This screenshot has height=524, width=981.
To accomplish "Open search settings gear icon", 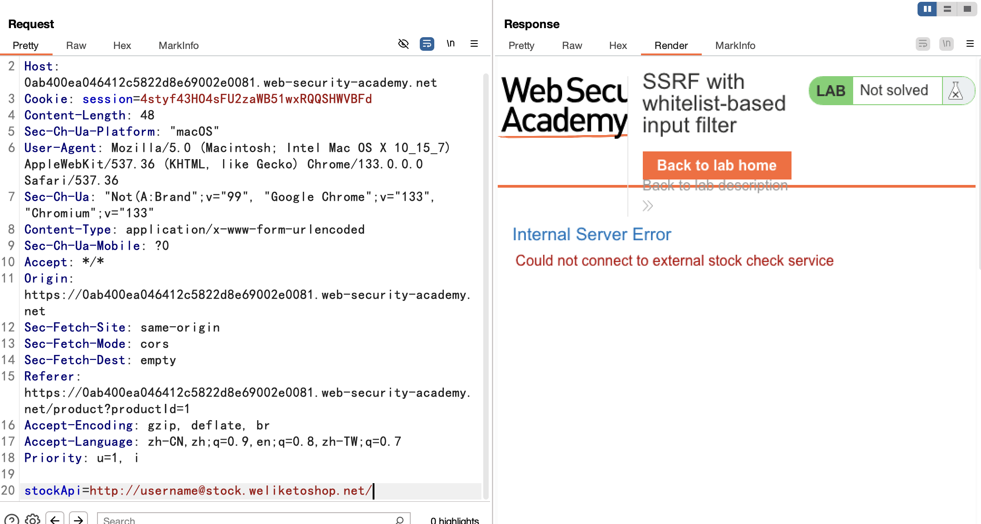I will [33, 519].
